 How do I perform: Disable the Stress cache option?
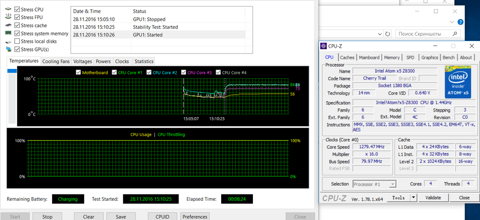coord(17,25)
